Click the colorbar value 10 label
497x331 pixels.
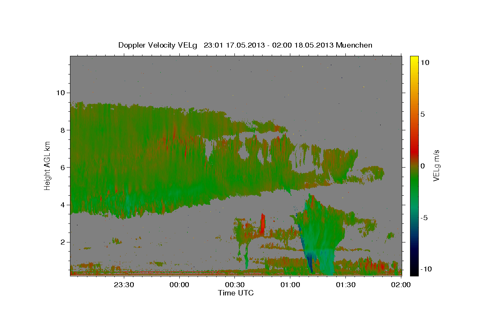pyautogui.click(x=425, y=62)
